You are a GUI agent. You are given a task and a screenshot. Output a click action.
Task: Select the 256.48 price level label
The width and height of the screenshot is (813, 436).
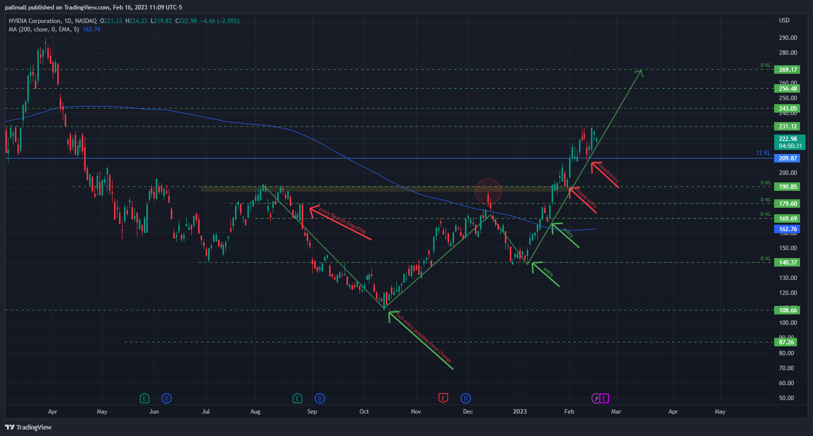[x=788, y=89]
